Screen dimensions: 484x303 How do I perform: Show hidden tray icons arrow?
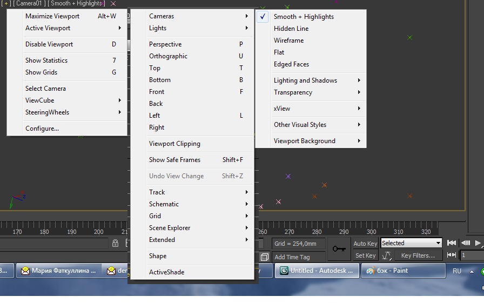click(472, 271)
